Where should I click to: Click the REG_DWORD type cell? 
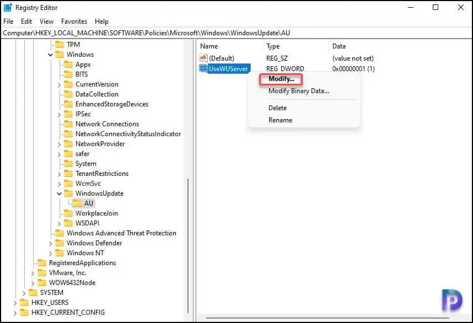coord(285,69)
